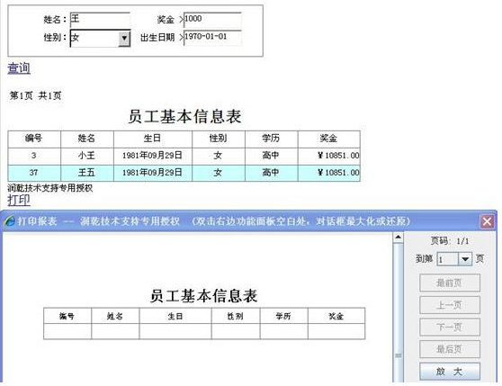Click the 最后页 last page button
The image size is (502, 386).
click(x=450, y=349)
